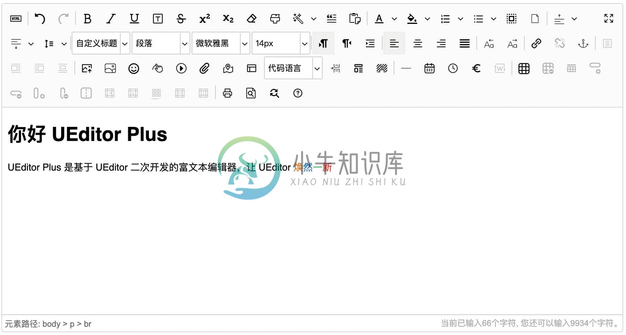Apply first line indent

[370, 43]
